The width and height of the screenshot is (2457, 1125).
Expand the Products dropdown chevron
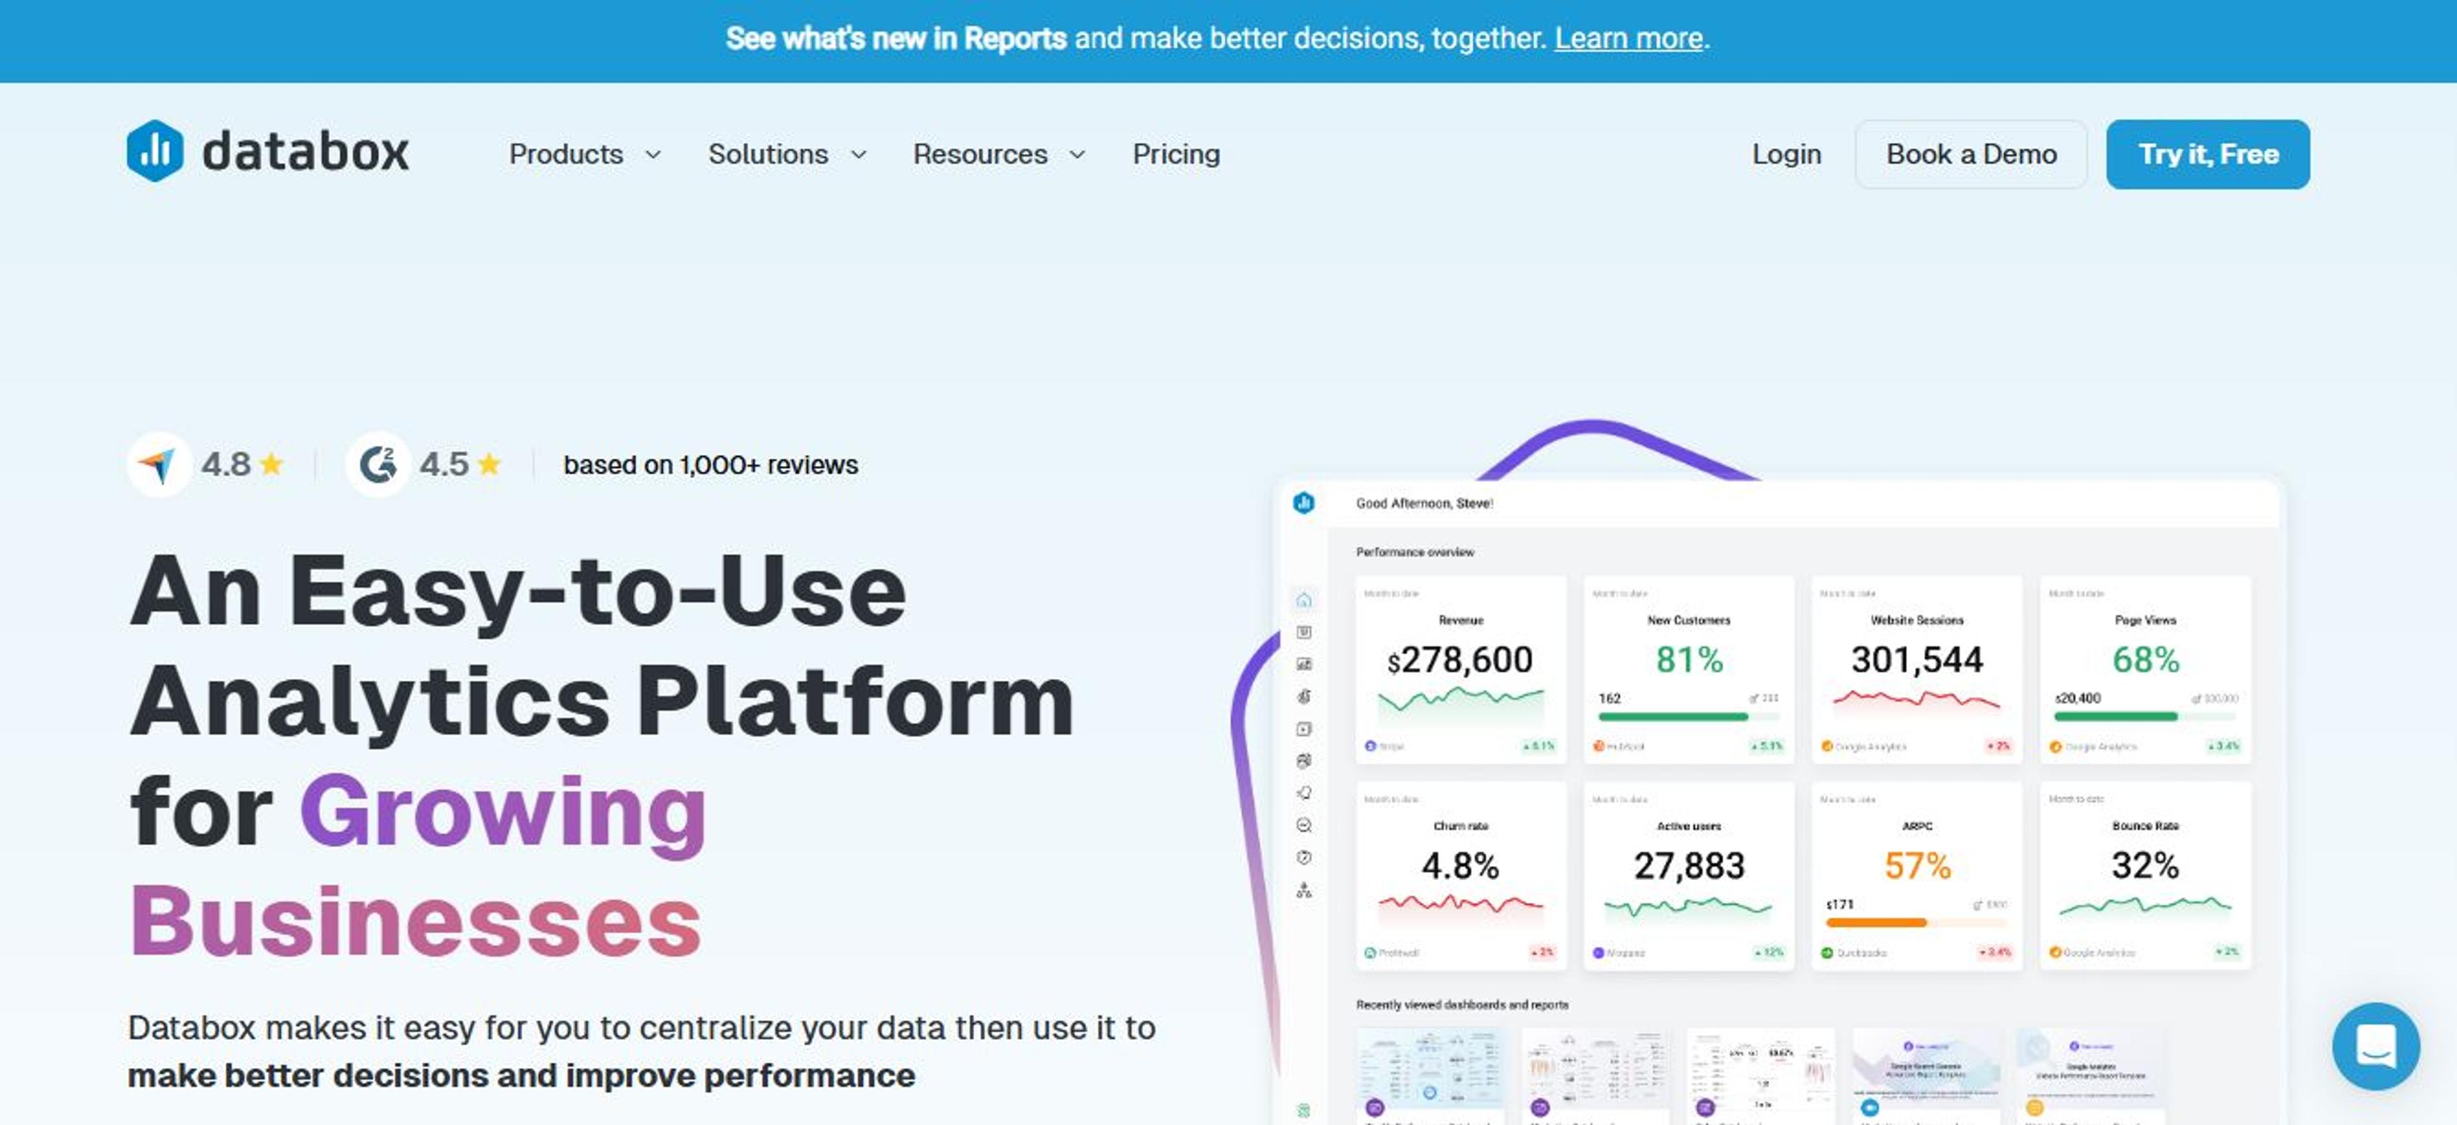pyautogui.click(x=653, y=154)
